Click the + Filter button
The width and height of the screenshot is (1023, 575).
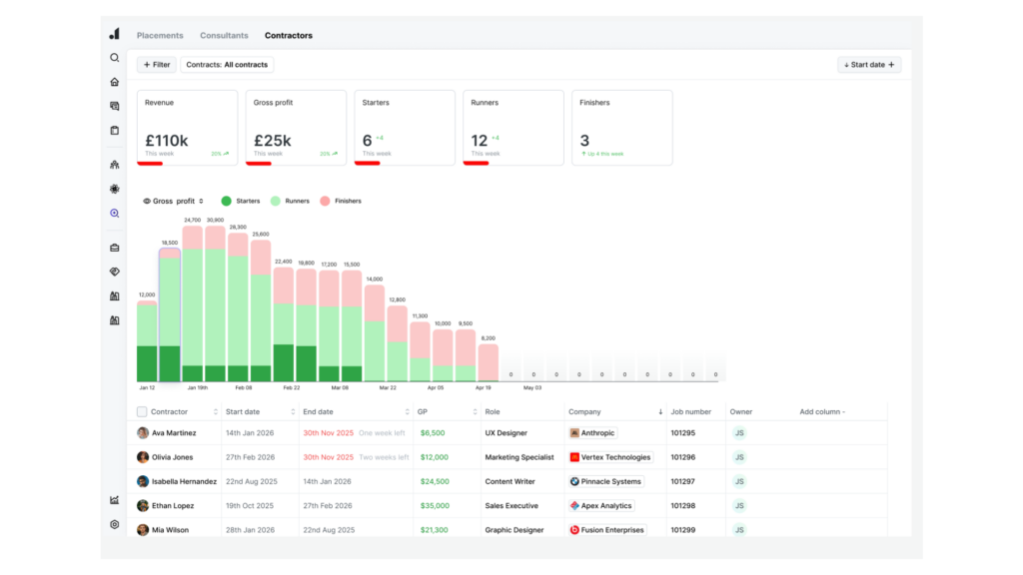(x=157, y=65)
